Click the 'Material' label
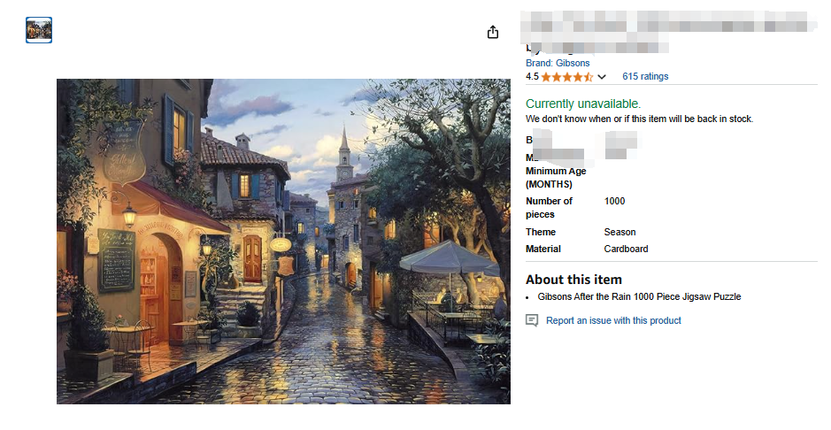Image resolution: width=831 pixels, height=430 pixels. tap(543, 249)
